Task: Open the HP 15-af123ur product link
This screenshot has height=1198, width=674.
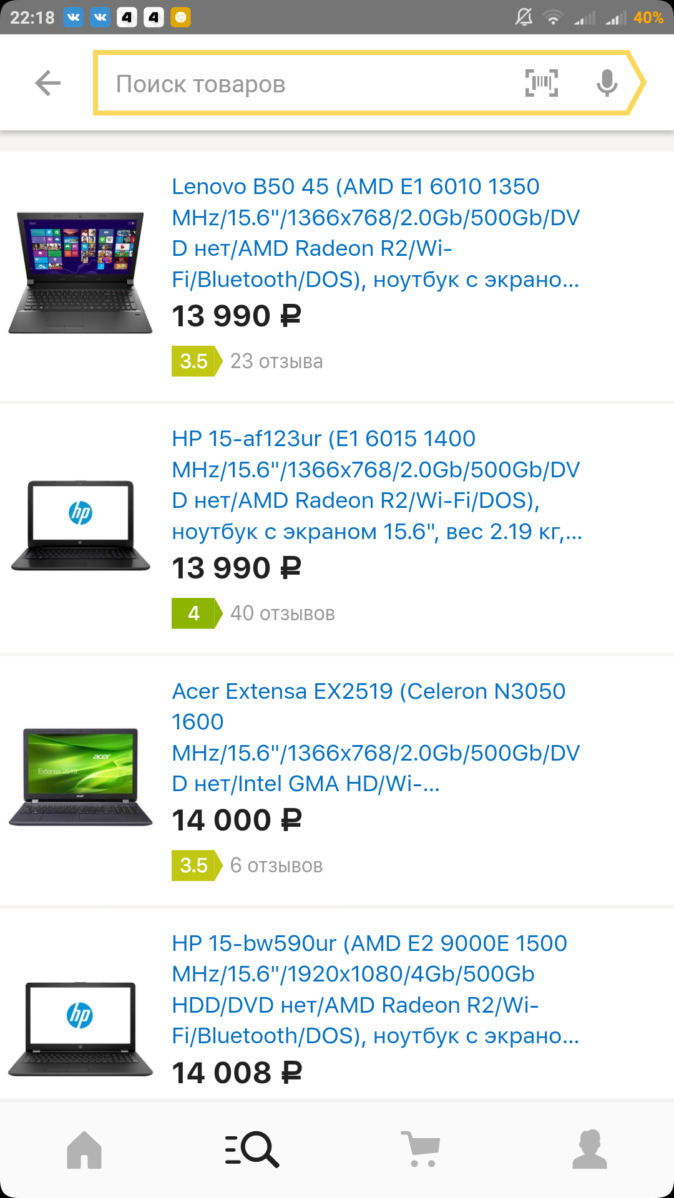Action: pos(377,485)
